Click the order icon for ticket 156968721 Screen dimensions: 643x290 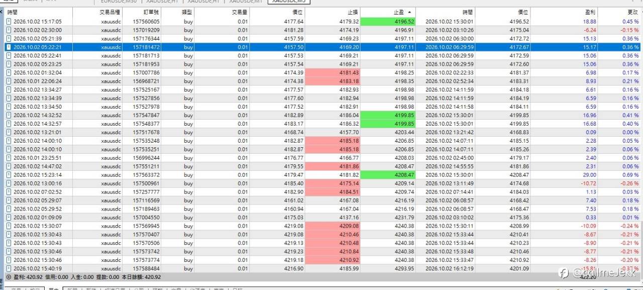9,81
